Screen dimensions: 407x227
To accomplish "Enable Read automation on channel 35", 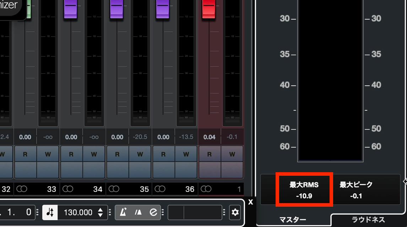I will tap(117, 154).
